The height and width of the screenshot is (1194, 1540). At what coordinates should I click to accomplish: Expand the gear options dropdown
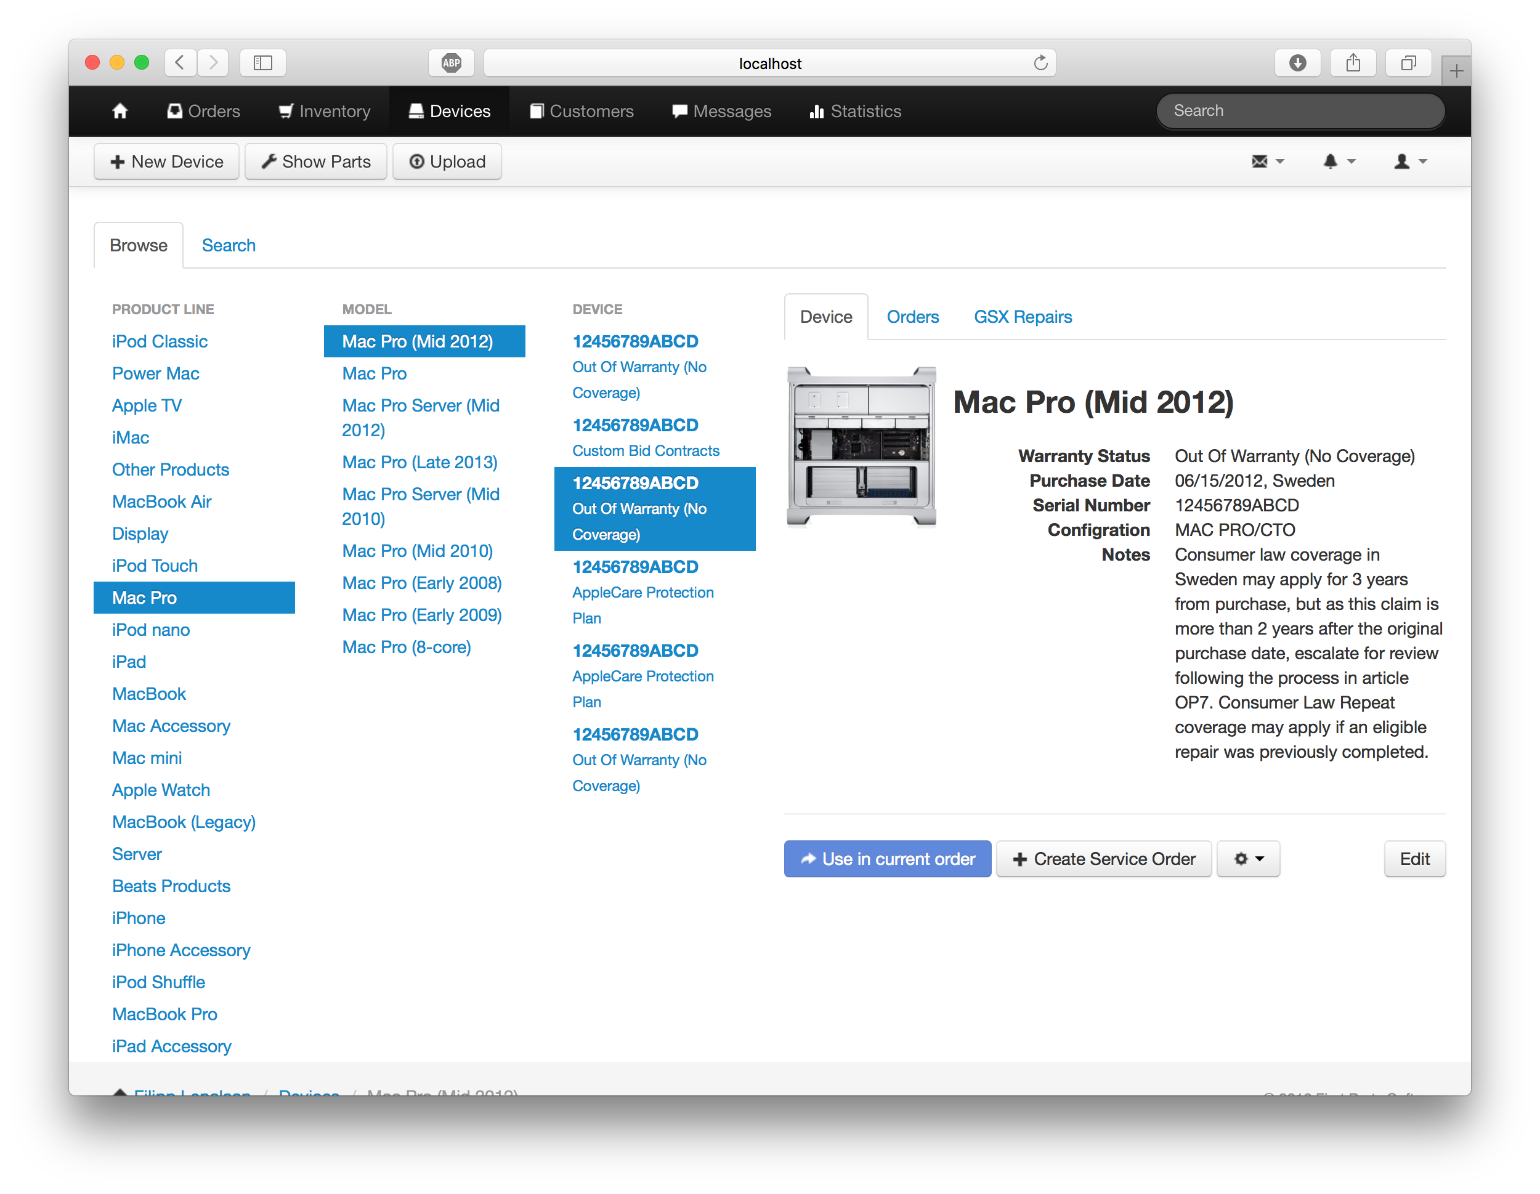pyautogui.click(x=1249, y=858)
